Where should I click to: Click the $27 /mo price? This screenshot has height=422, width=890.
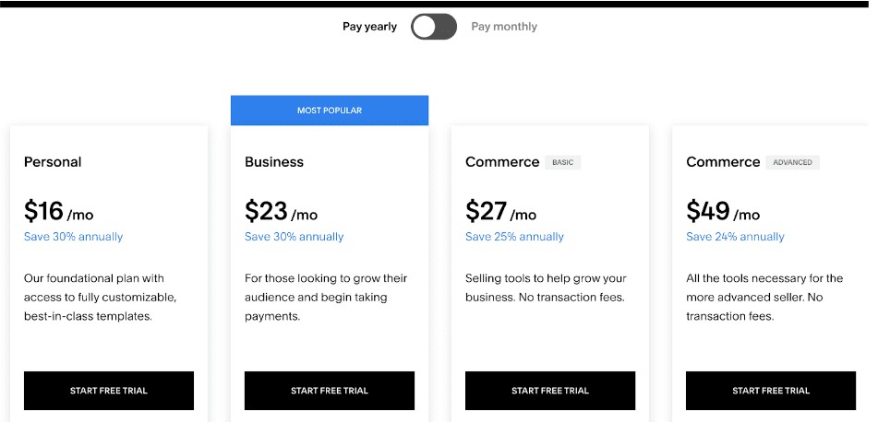pyautogui.click(x=500, y=211)
